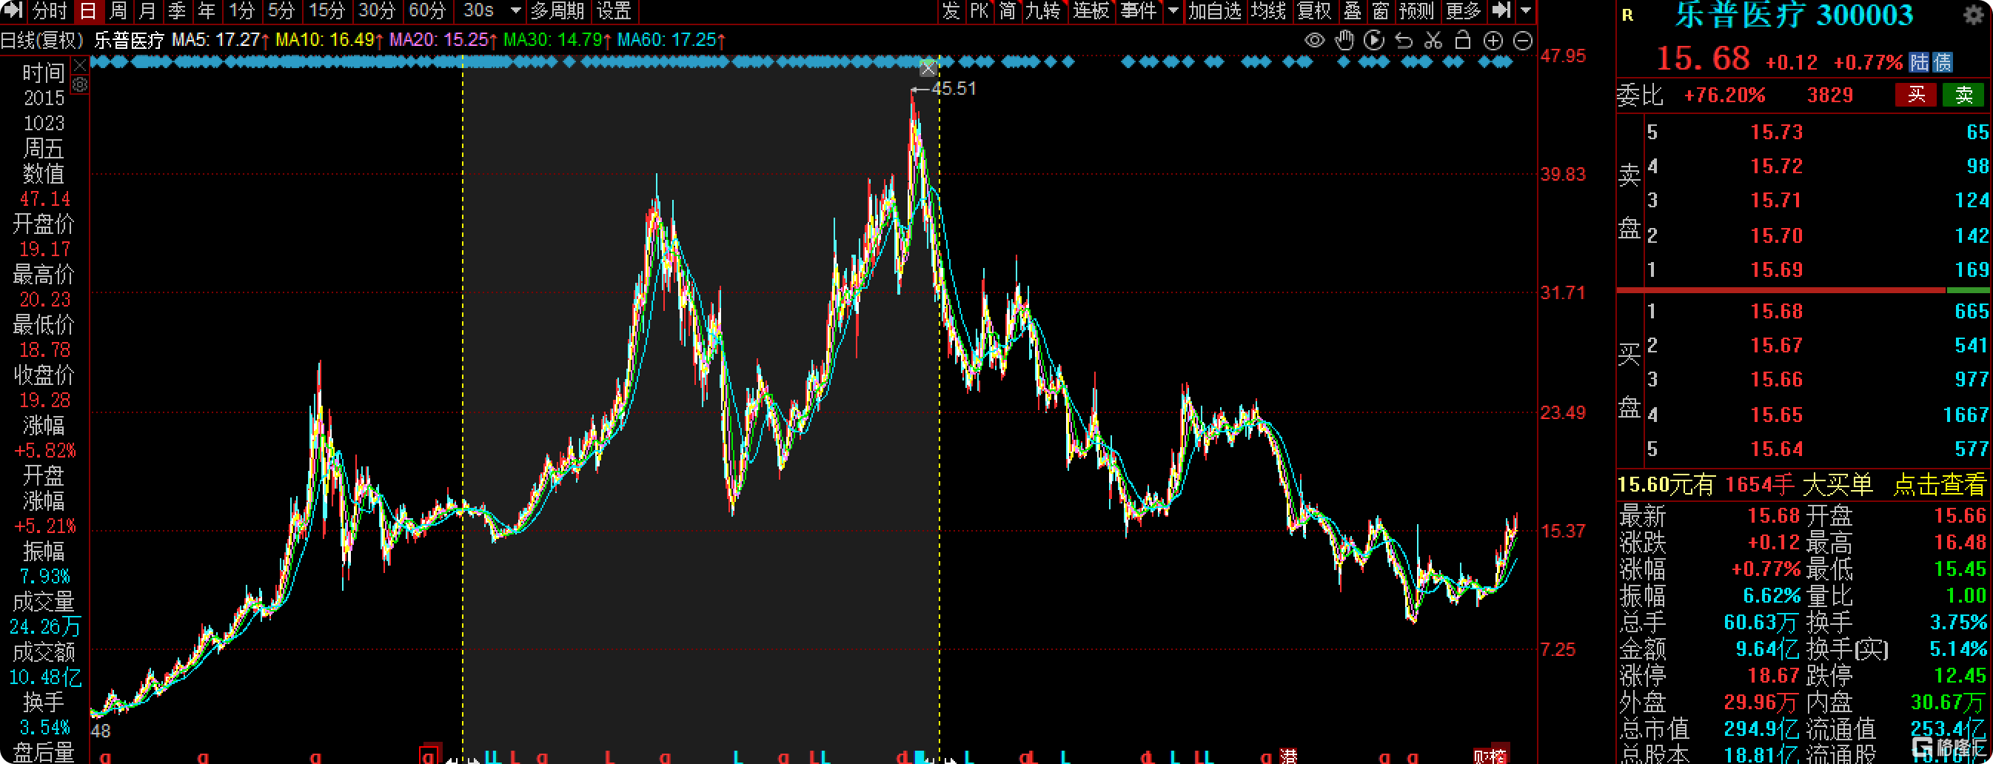Image resolution: width=1993 pixels, height=764 pixels.
Task: Switch to 30分 chart period
Action: coord(377,11)
